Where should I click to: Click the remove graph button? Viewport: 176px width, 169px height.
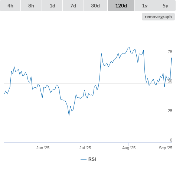tap(158, 17)
